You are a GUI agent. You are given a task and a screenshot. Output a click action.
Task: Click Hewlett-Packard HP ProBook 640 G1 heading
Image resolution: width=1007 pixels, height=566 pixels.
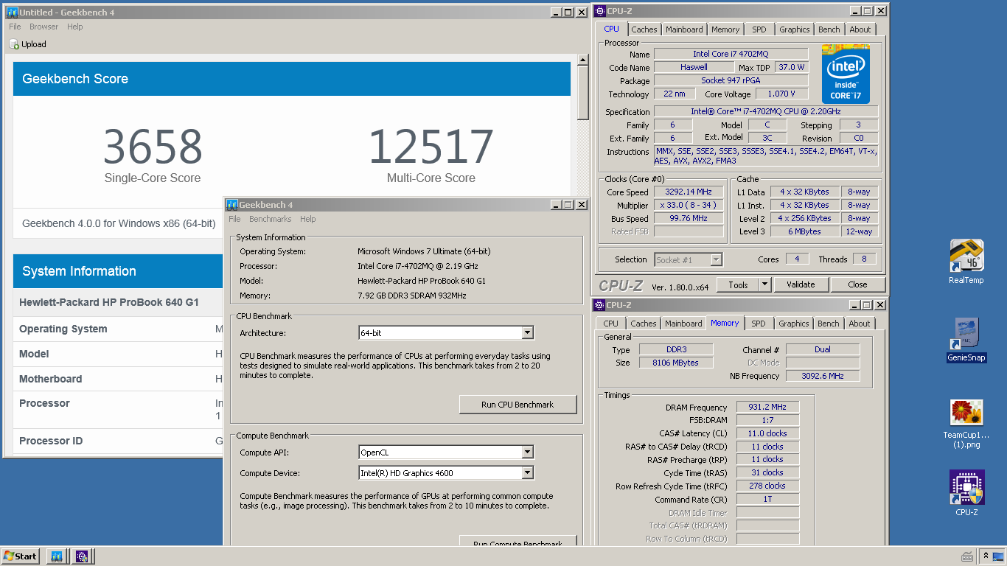point(109,303)
